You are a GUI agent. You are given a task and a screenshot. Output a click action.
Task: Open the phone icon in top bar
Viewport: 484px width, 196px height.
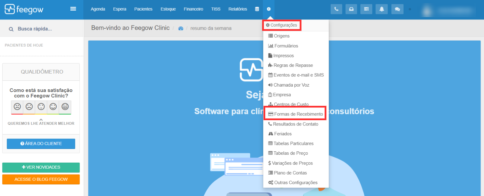[x=336, y=9]
